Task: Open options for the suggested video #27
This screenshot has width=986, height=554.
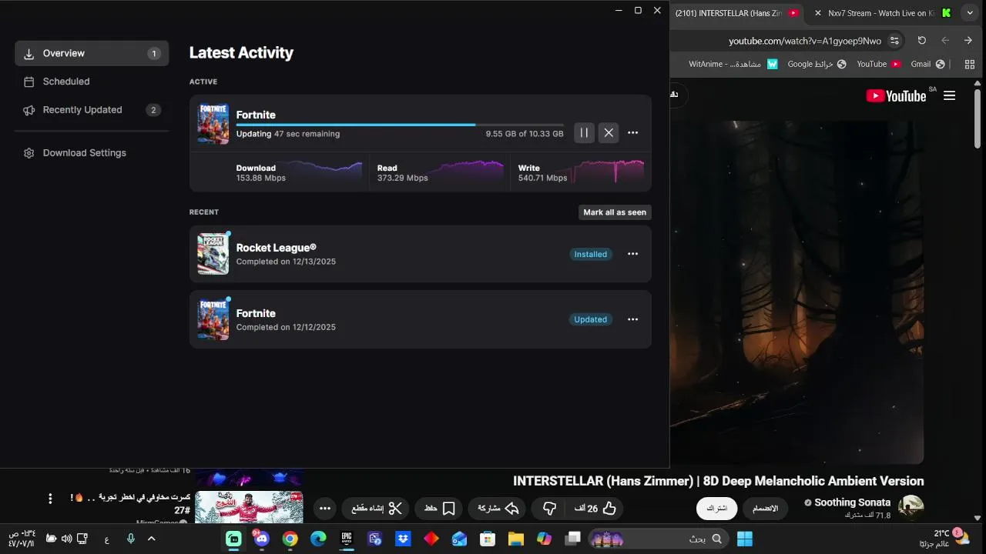Action: tap(50, 499)
